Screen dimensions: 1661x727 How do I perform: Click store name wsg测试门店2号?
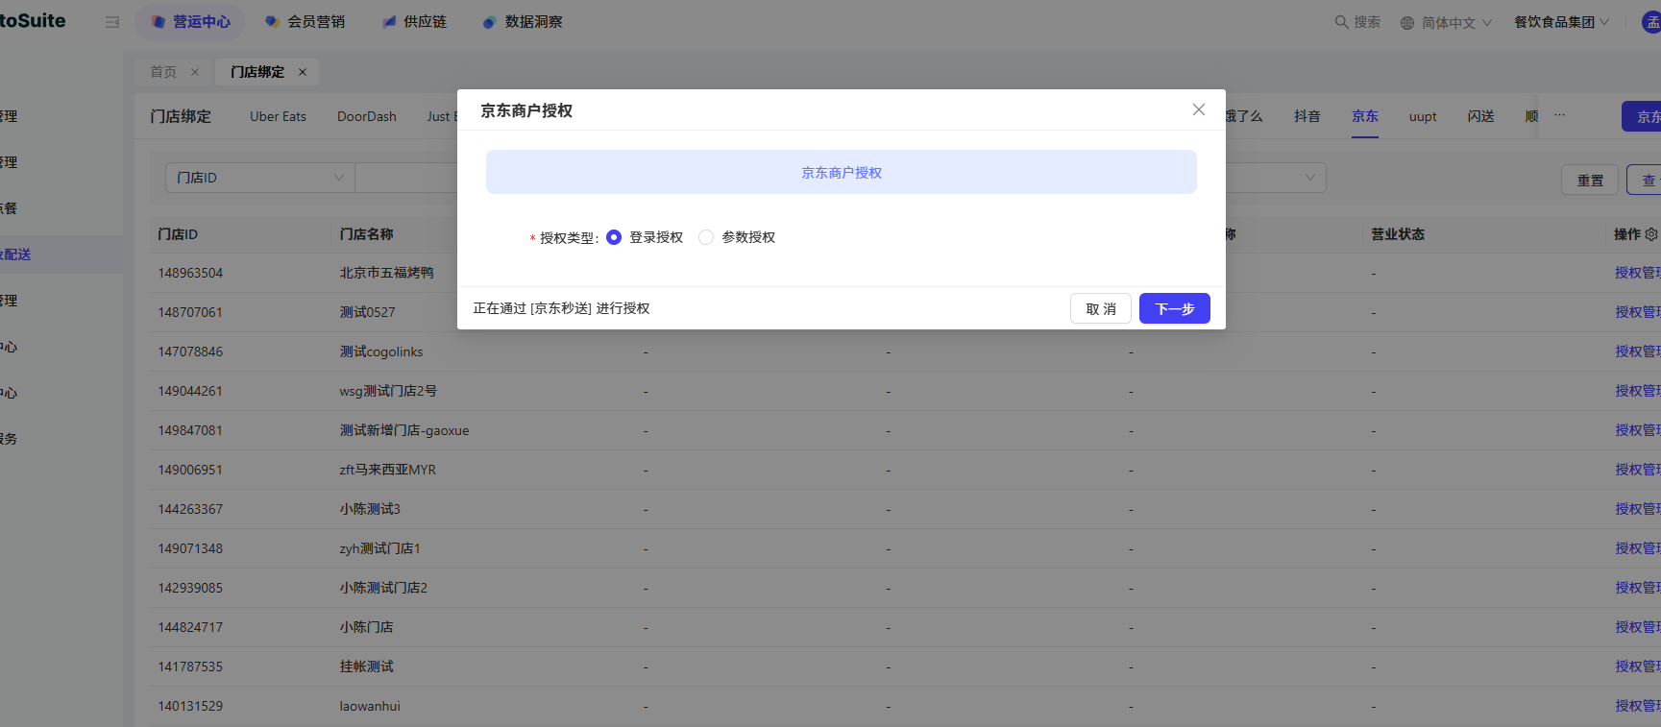point(388,391)
